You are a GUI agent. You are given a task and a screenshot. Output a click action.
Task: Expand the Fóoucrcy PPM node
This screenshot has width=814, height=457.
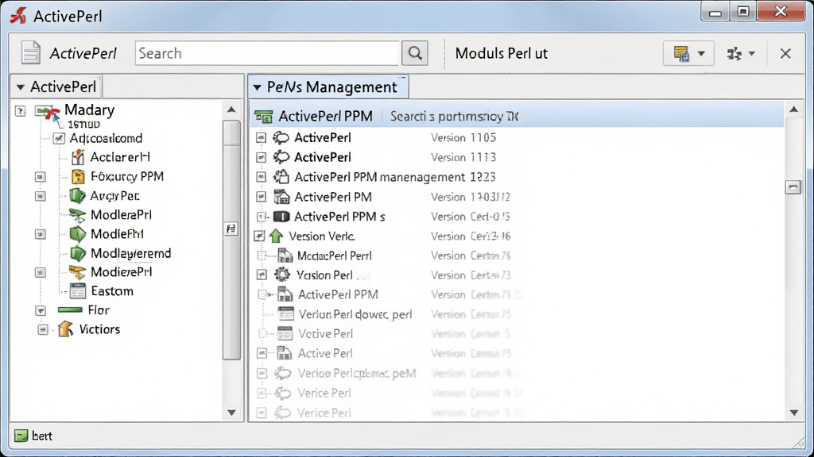41,177
